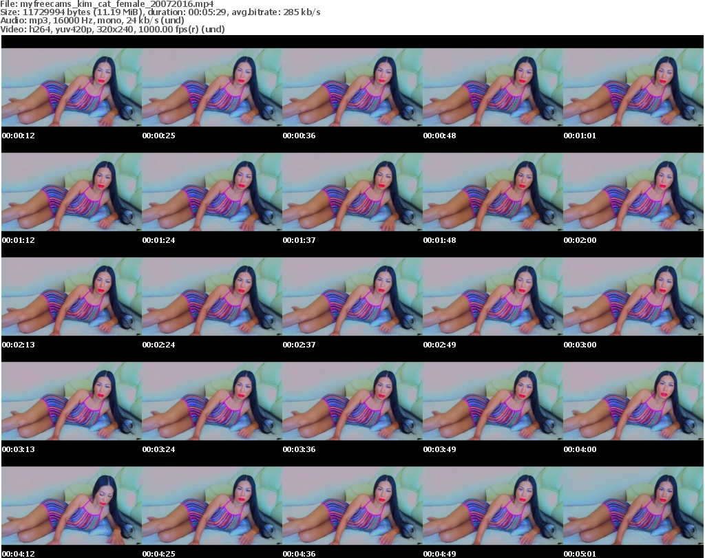Select the thumbnail frame at 00:01:37
This screenshot has height=558, width=705.
[352, 192]
